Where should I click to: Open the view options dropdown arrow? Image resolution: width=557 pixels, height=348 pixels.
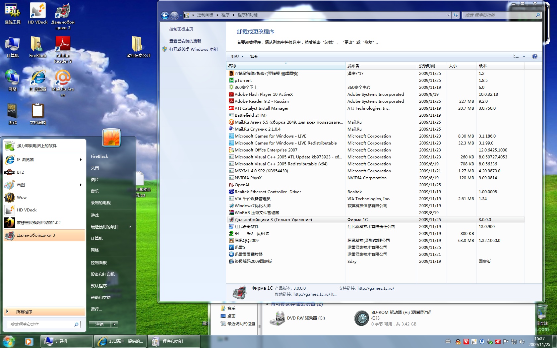[x=524, y=57]
